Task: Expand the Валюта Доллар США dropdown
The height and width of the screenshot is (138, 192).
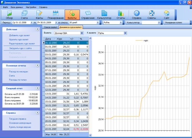Action: (x=82, y=33)
